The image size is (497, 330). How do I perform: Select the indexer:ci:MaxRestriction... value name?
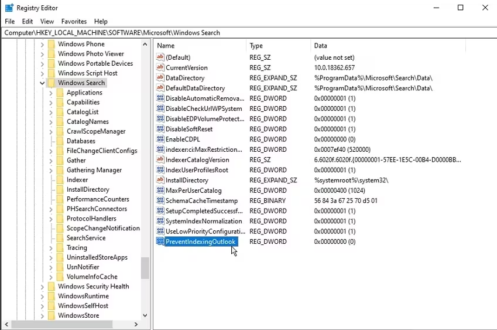tap(204, 149)
